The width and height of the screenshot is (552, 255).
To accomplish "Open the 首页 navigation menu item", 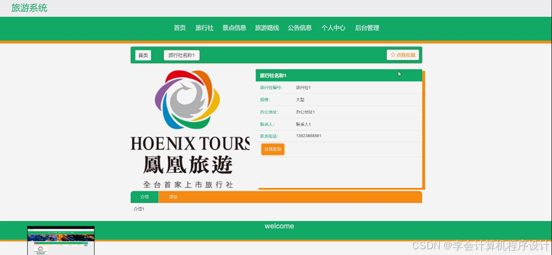I will click(x=179, y=28).
